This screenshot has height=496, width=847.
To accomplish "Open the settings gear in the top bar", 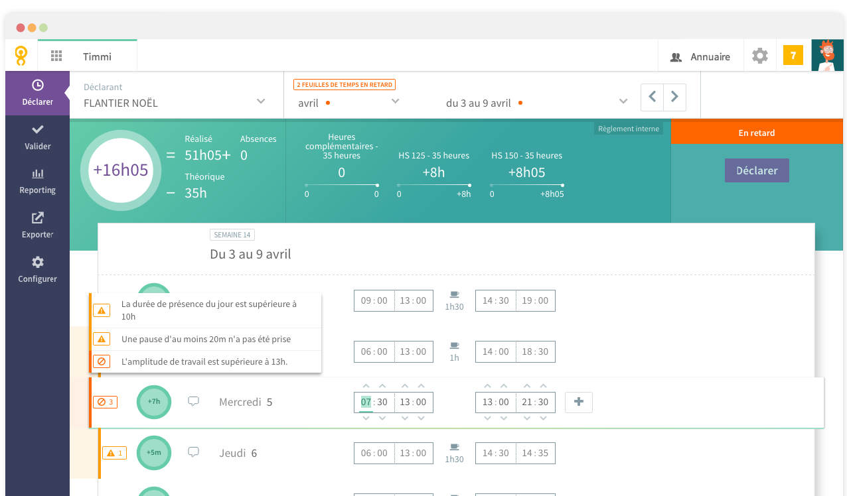I will pos(760,56).
